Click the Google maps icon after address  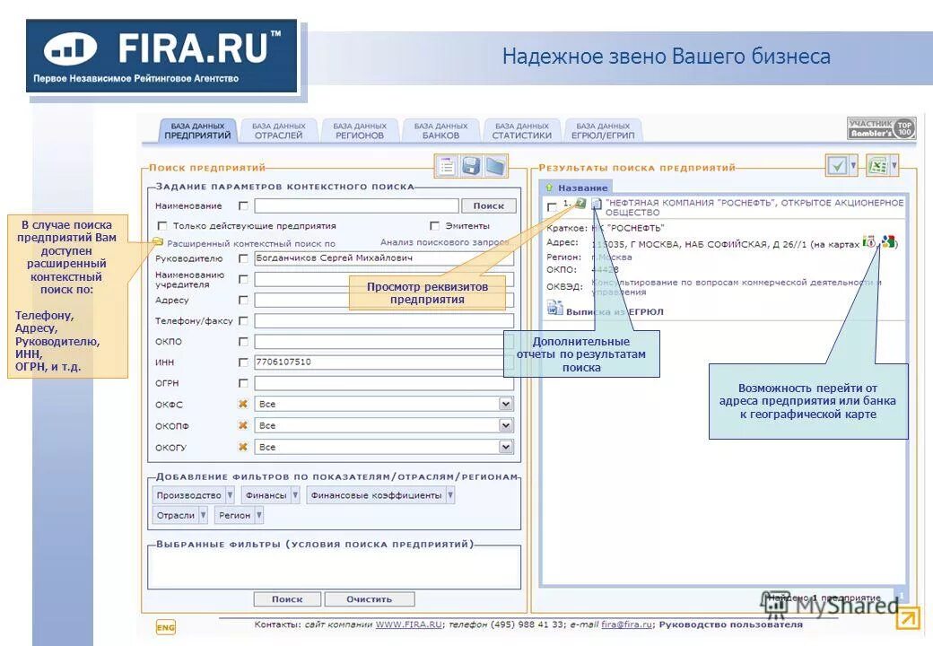[x=888, y=241]
